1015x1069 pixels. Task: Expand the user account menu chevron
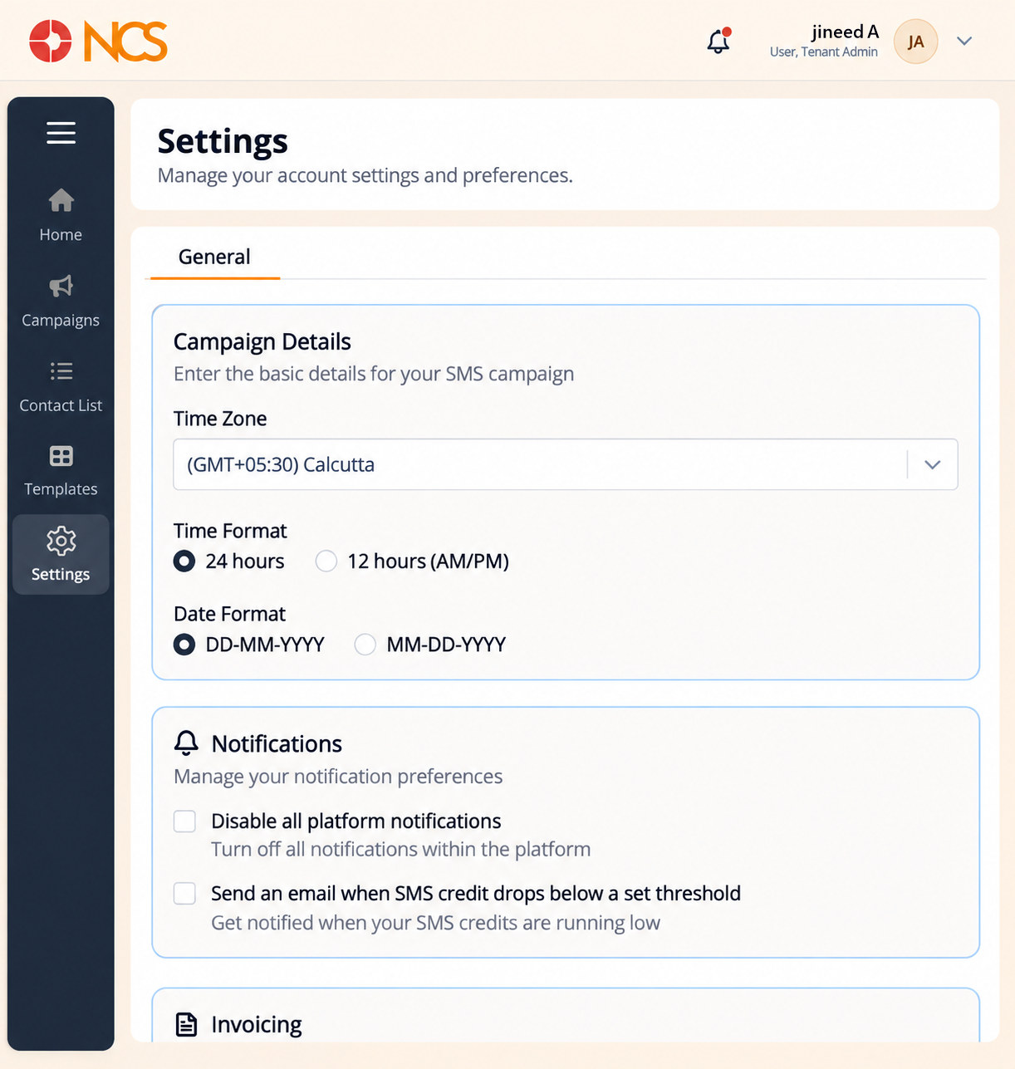pos(964,41)
